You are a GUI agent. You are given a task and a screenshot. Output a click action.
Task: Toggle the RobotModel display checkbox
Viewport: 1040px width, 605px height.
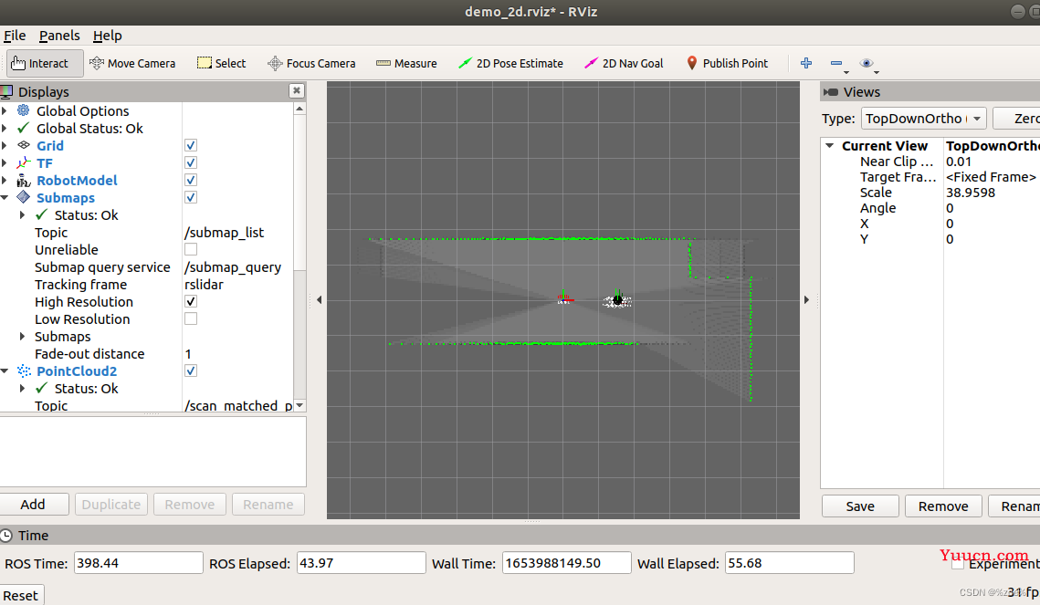point(190,180)
